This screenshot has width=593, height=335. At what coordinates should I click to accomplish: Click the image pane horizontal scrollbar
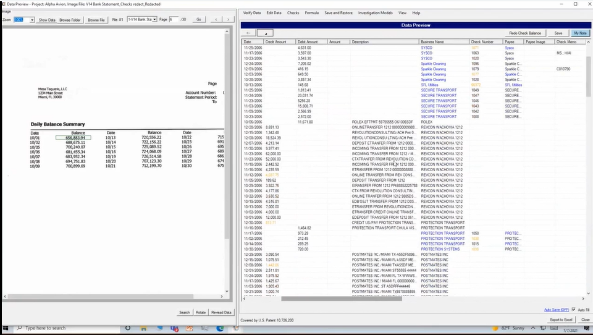pyautogui.click(x=100, y=297)
